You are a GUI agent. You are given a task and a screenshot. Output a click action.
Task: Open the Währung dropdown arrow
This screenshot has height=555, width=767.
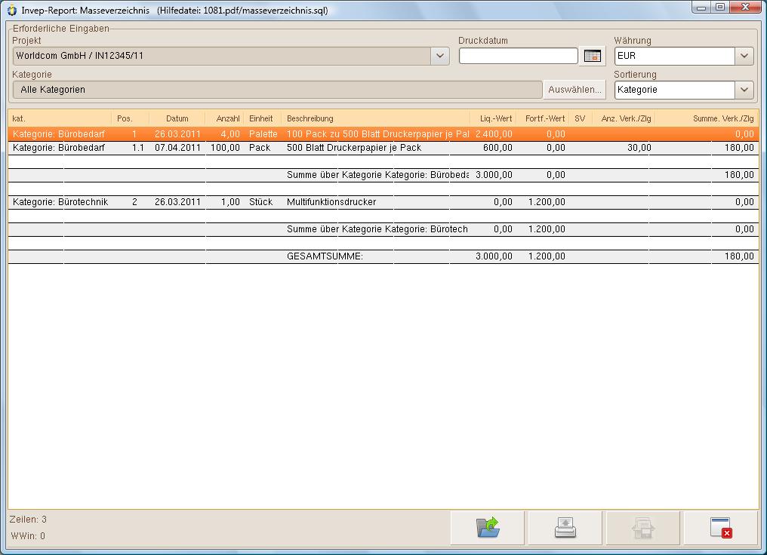pos(744,56)
